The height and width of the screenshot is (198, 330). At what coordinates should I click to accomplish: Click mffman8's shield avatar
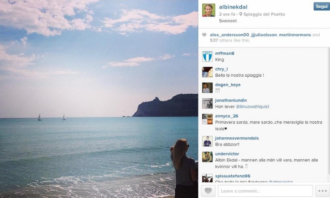[x=207, y=57]
